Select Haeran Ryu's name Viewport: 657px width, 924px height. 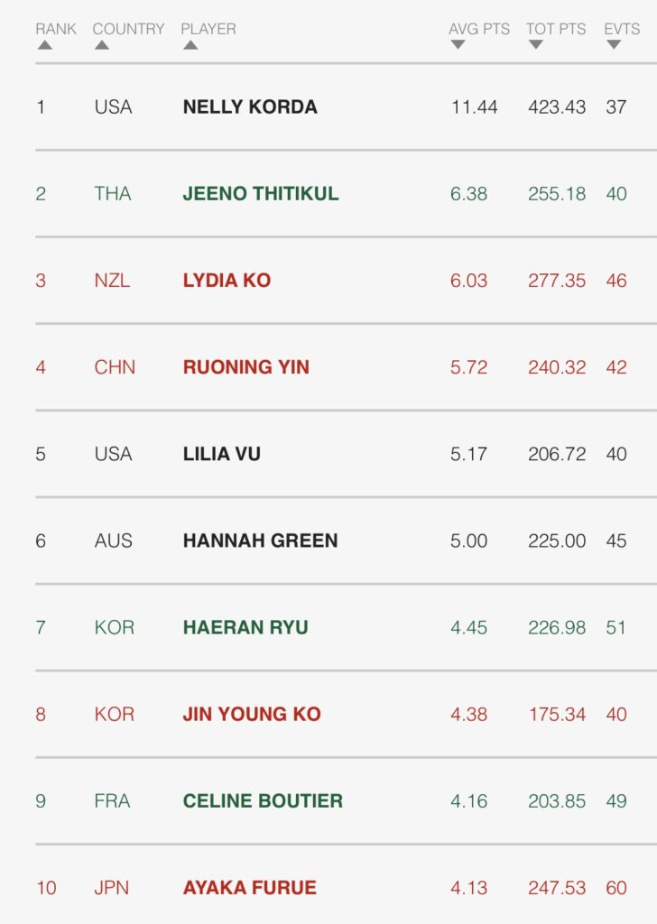[x=245, y=627]
